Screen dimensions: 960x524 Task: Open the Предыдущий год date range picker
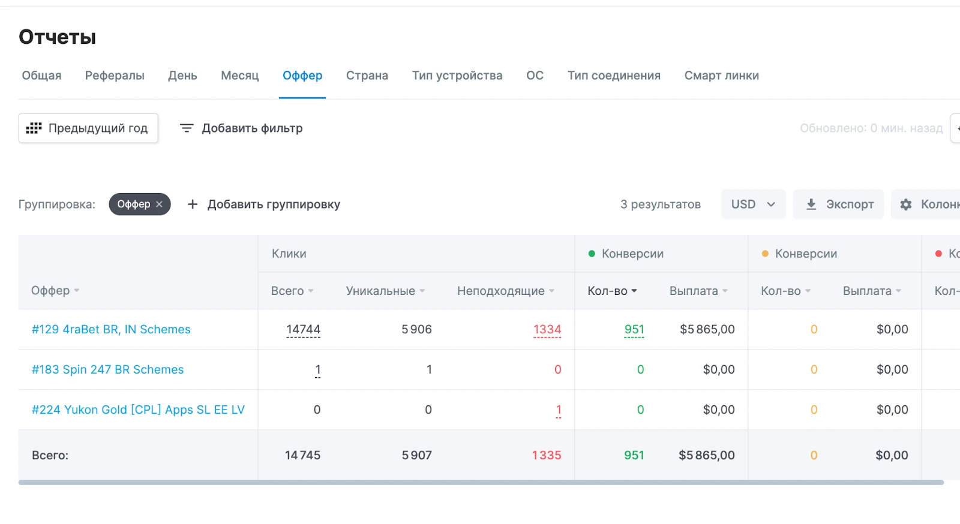pos(88,128)
